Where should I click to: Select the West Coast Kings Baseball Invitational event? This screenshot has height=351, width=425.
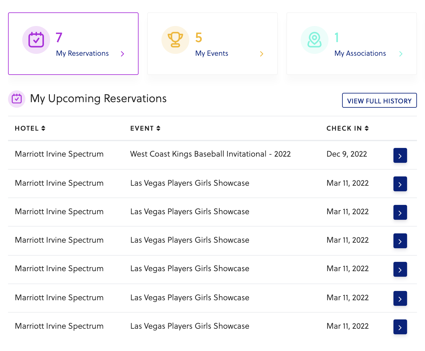pos(210,154)
